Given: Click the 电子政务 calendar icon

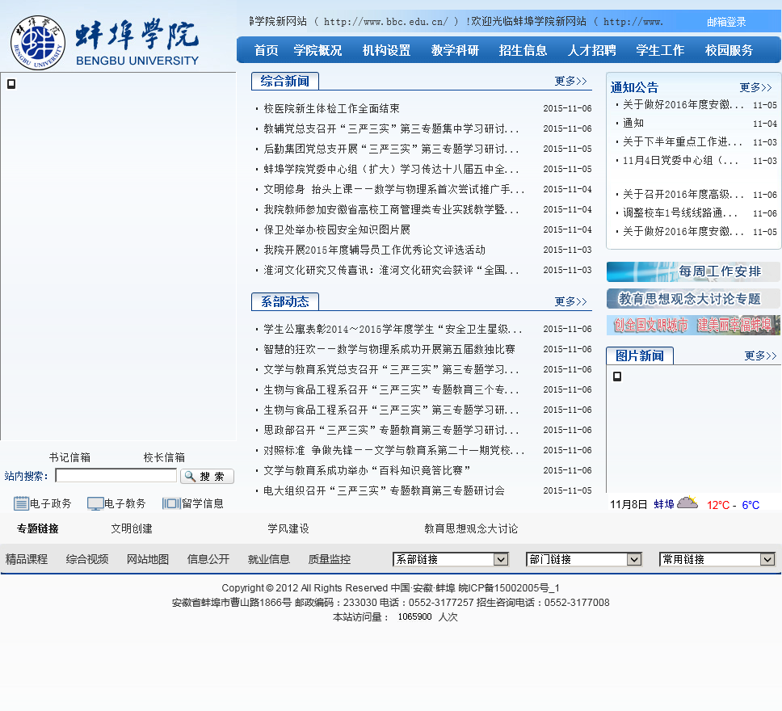Looking at the screenshot, I should [21, 503].
